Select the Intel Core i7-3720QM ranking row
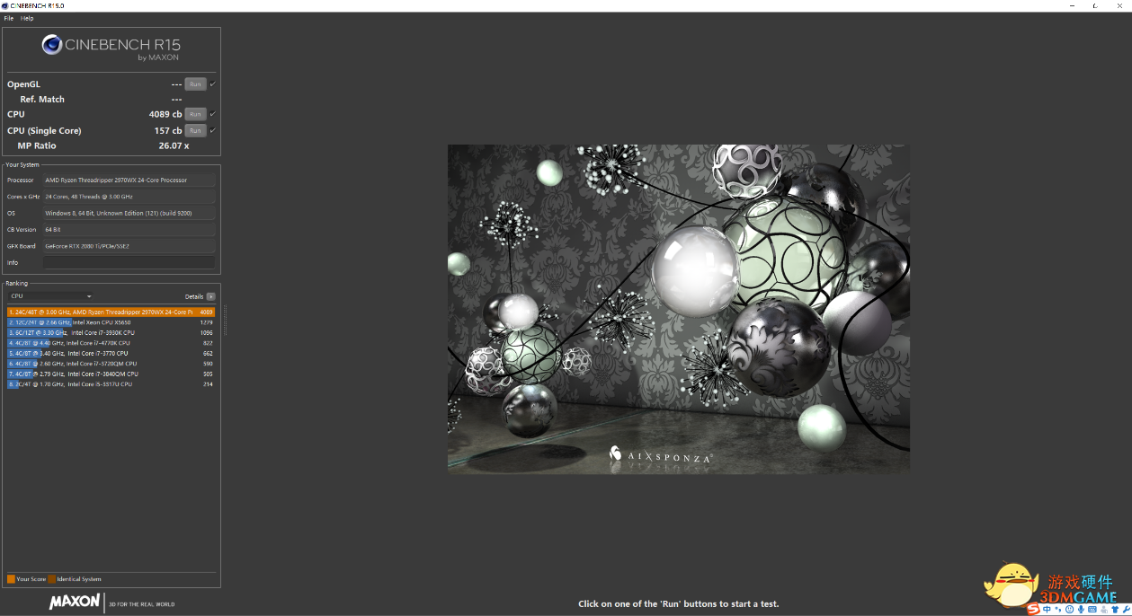This screenshot has height=616, width=1132. 111,364
